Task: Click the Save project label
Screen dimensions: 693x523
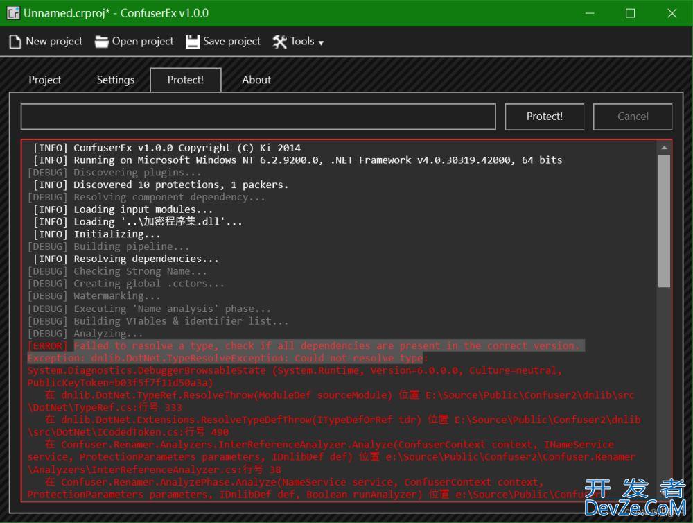Action: click(x=231, y=41)
